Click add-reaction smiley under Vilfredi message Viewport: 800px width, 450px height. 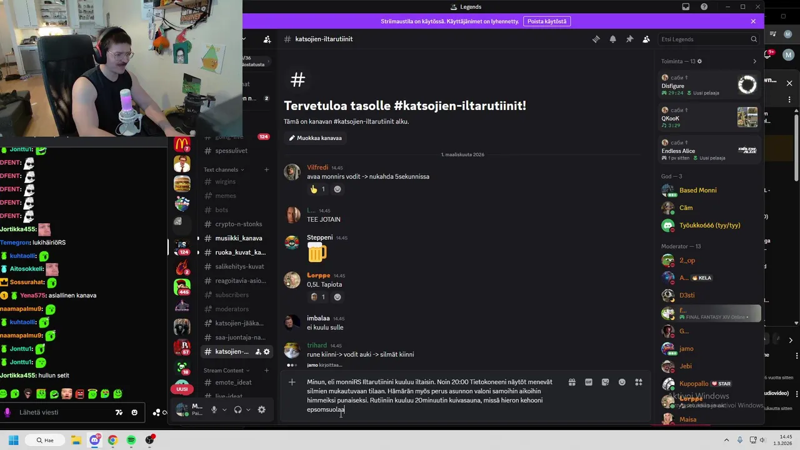click(337, 189)
